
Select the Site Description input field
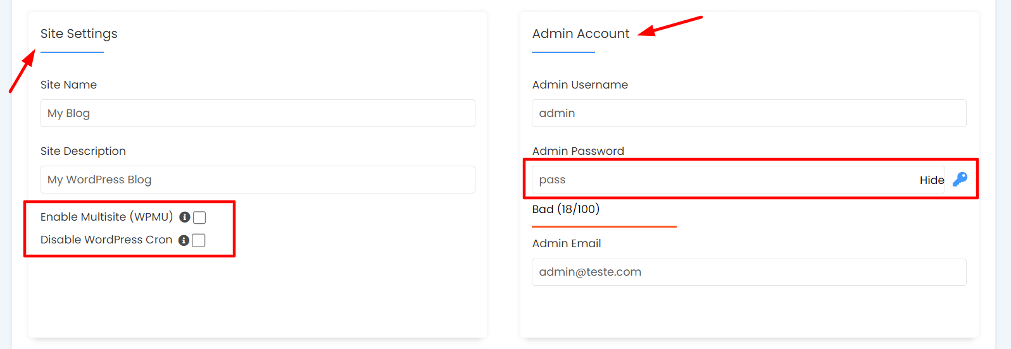tap(258, 180)
